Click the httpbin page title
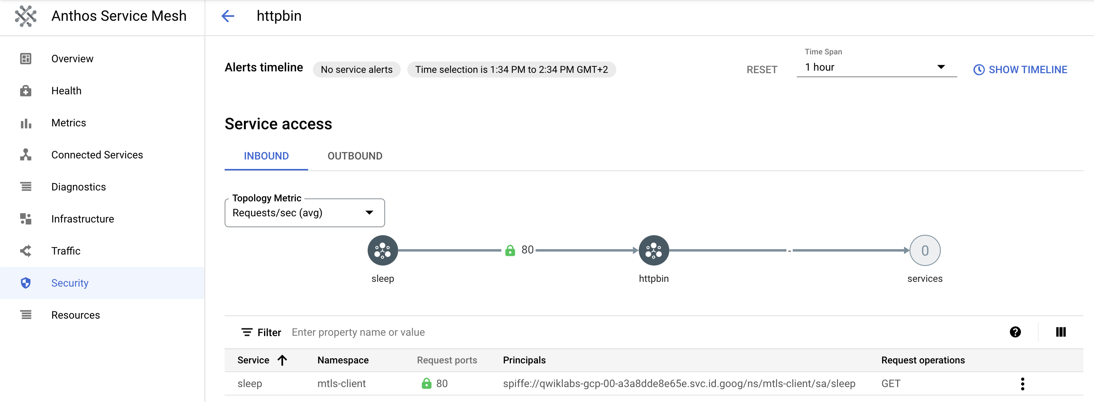Viewport: 1094px width, 402px height. (x=279, y=16)
